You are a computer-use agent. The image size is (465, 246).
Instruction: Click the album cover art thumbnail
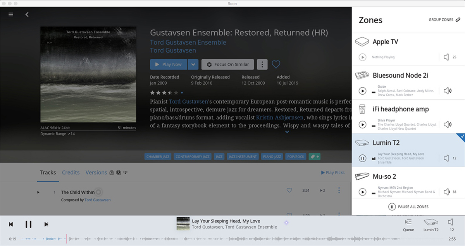click(88, 74)
